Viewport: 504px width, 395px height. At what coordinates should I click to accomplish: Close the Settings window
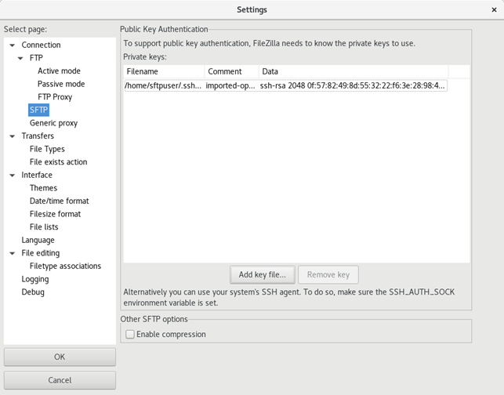pos(494,10)
